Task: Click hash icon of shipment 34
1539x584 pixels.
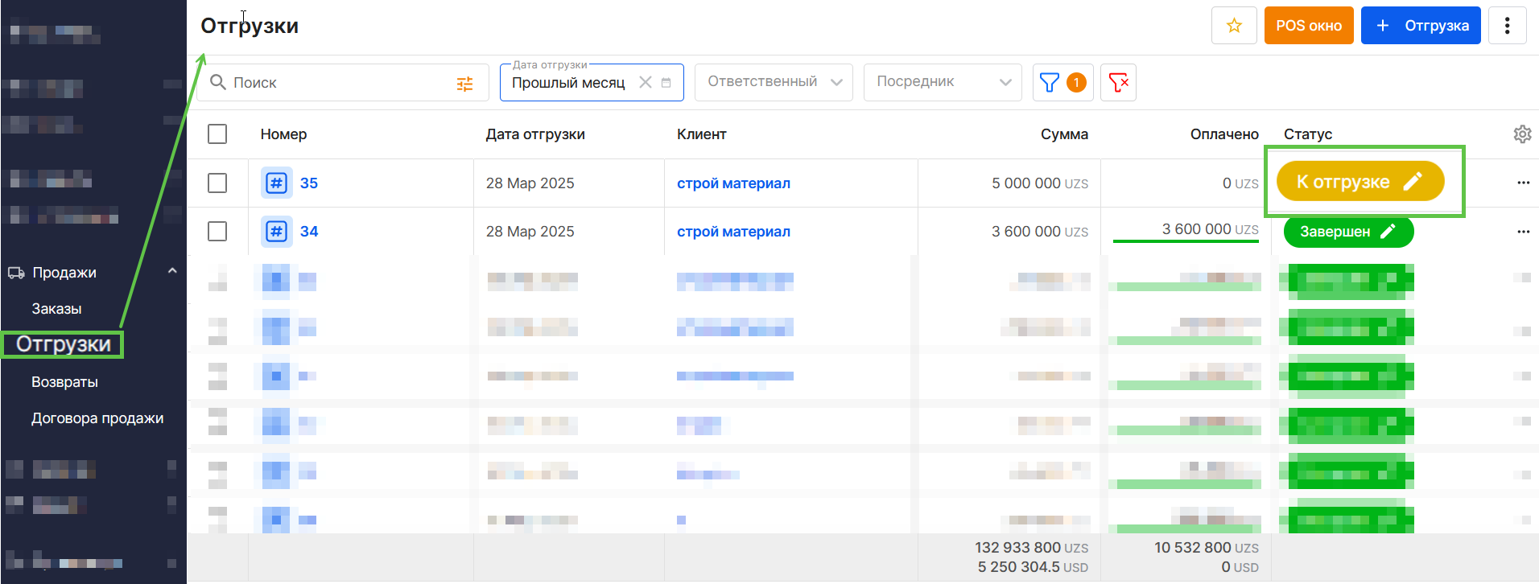Action: [276, 232]
